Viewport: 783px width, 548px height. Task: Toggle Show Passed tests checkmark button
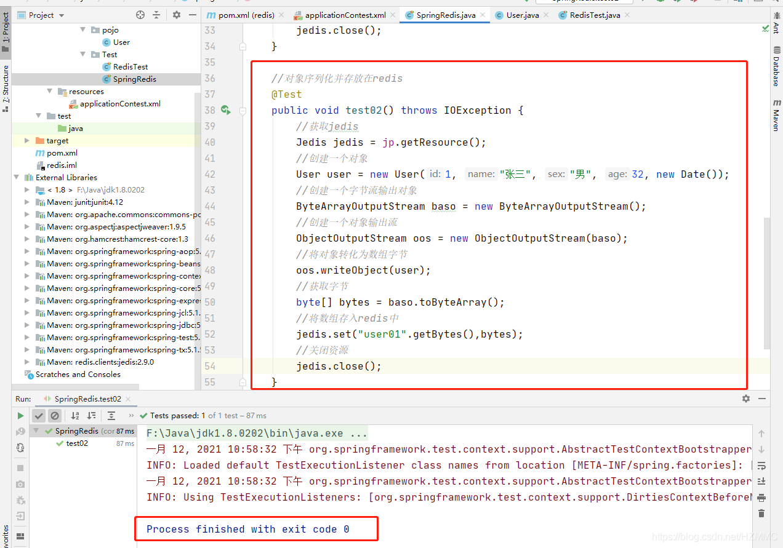pyautogui.click(x=39, y=416)
